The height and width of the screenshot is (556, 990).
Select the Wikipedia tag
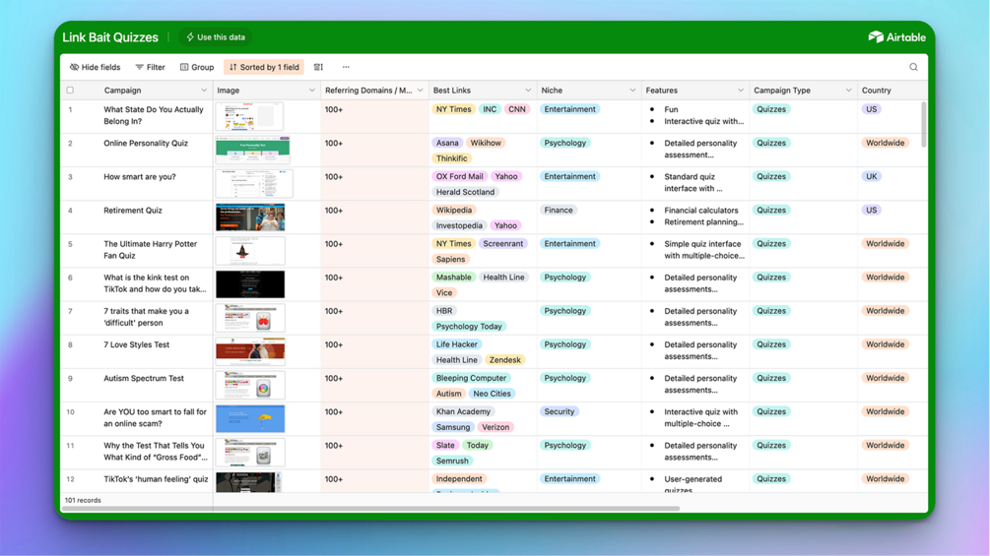coord(453,210)
